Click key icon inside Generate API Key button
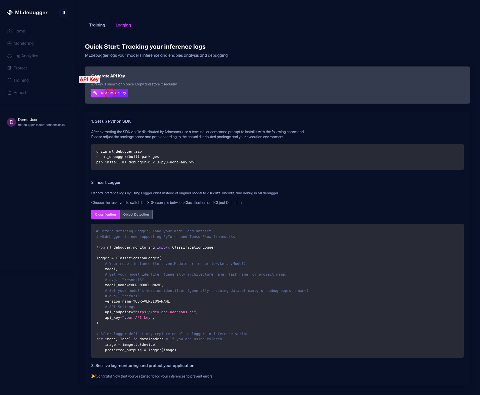The image size is (480, 395). pyautogui.click(x=95, y=93)
